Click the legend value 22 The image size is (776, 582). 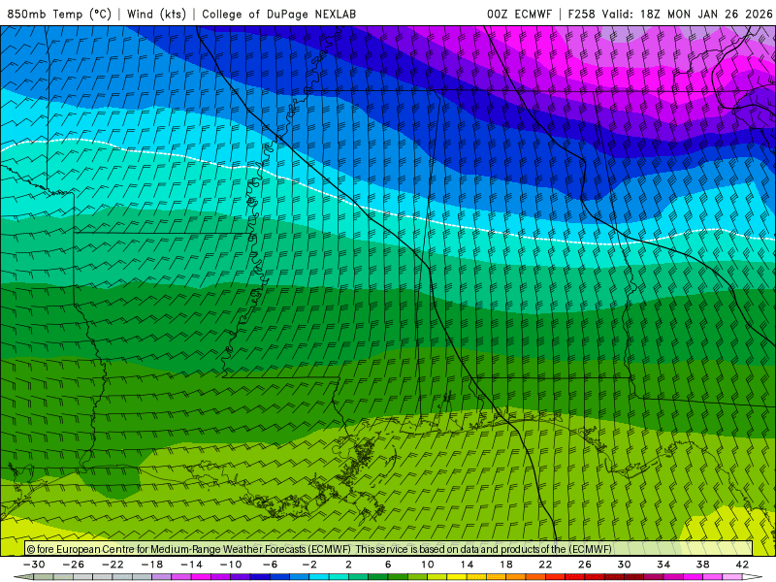[545, 565]
